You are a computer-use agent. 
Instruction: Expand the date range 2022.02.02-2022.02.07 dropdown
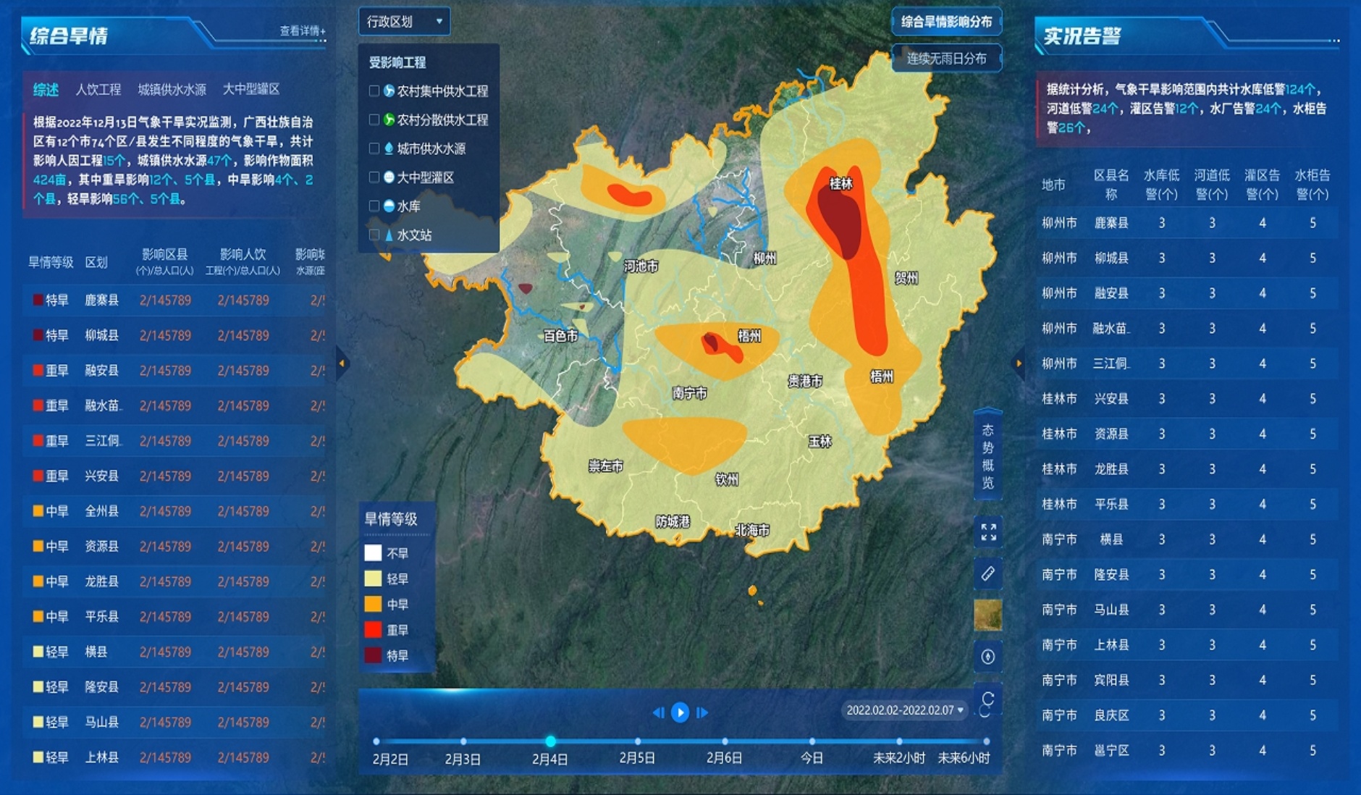coord(905,710)
